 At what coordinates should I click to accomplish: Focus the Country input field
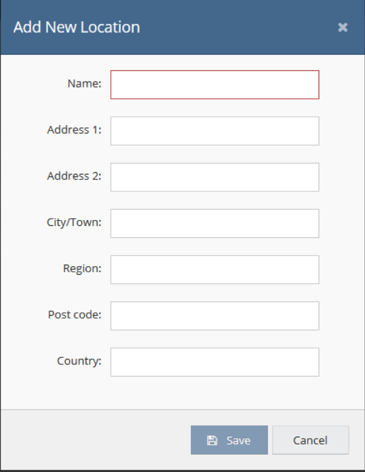(x=215, y=362)
